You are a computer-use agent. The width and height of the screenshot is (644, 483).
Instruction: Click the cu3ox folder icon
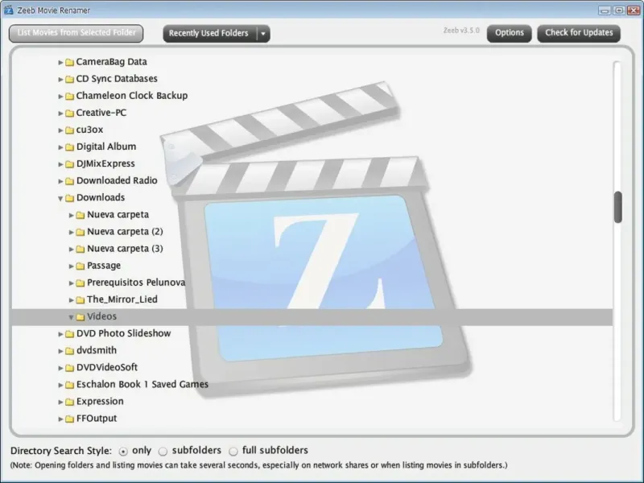(x=69, y=130)
